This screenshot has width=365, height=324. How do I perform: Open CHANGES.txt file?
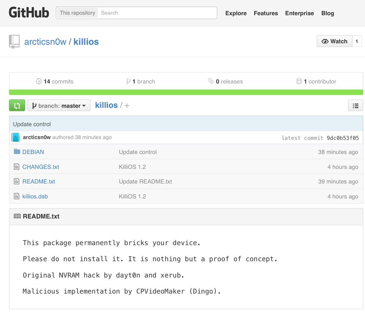point(40,167)
